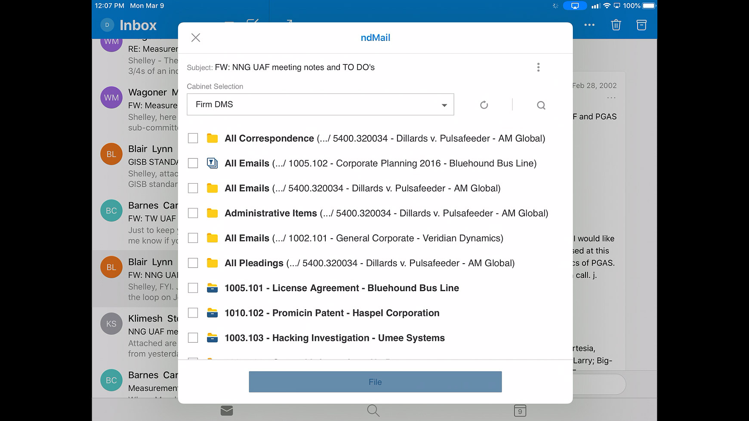Refresh the cabinet location list
749x421 pixels.
click(484, 105)
